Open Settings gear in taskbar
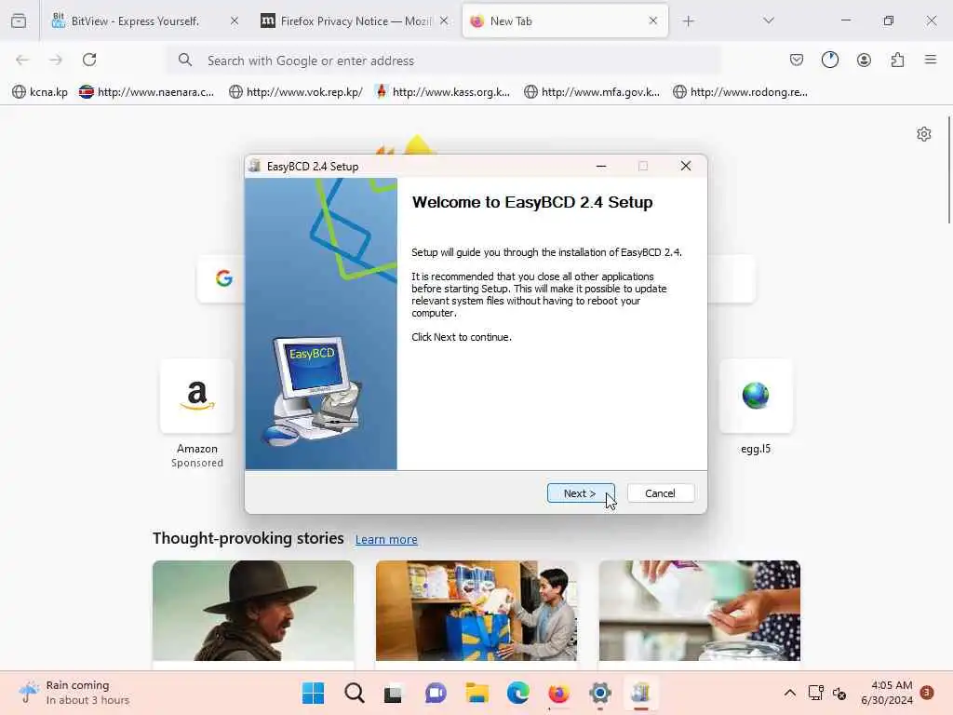Viewport: 953px width, 715px height. point(599,693)
